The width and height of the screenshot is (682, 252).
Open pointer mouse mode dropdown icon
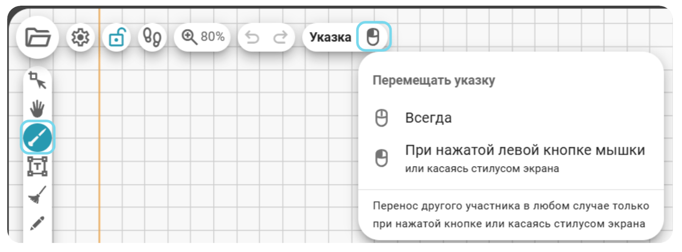tap(373, 37)
